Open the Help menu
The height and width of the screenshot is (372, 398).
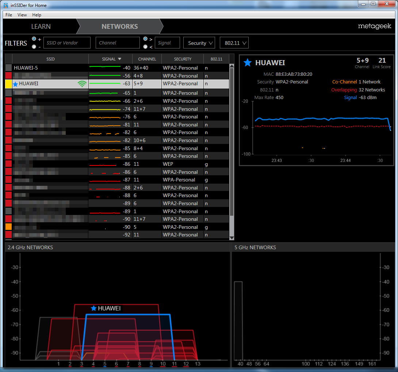click(37, 15)
